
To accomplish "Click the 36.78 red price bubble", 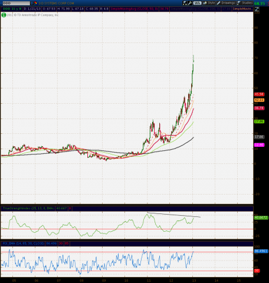I will click(x=259, y=108).
